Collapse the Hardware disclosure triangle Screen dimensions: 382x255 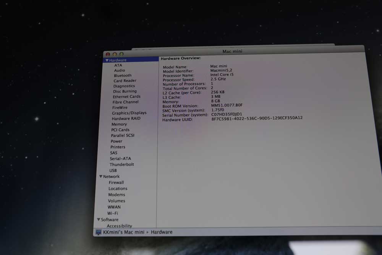pos(107,60)
